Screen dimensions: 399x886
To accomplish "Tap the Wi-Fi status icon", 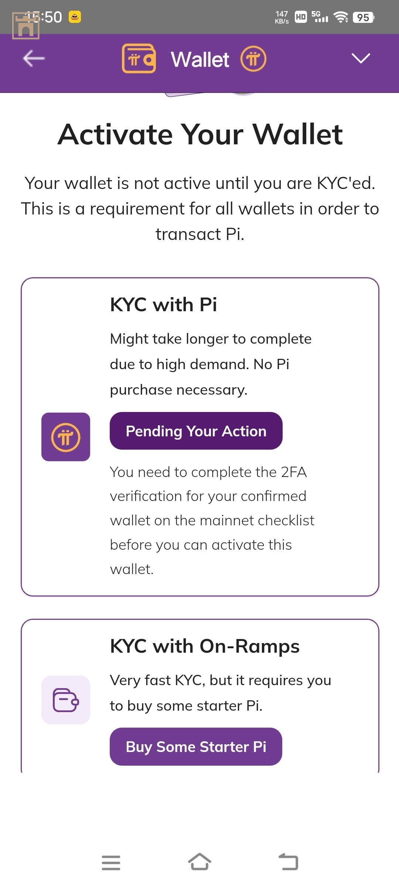I will (341, 17).
